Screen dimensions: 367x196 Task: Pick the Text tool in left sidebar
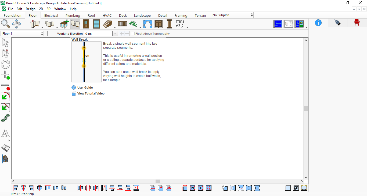(x=5, y=133)
